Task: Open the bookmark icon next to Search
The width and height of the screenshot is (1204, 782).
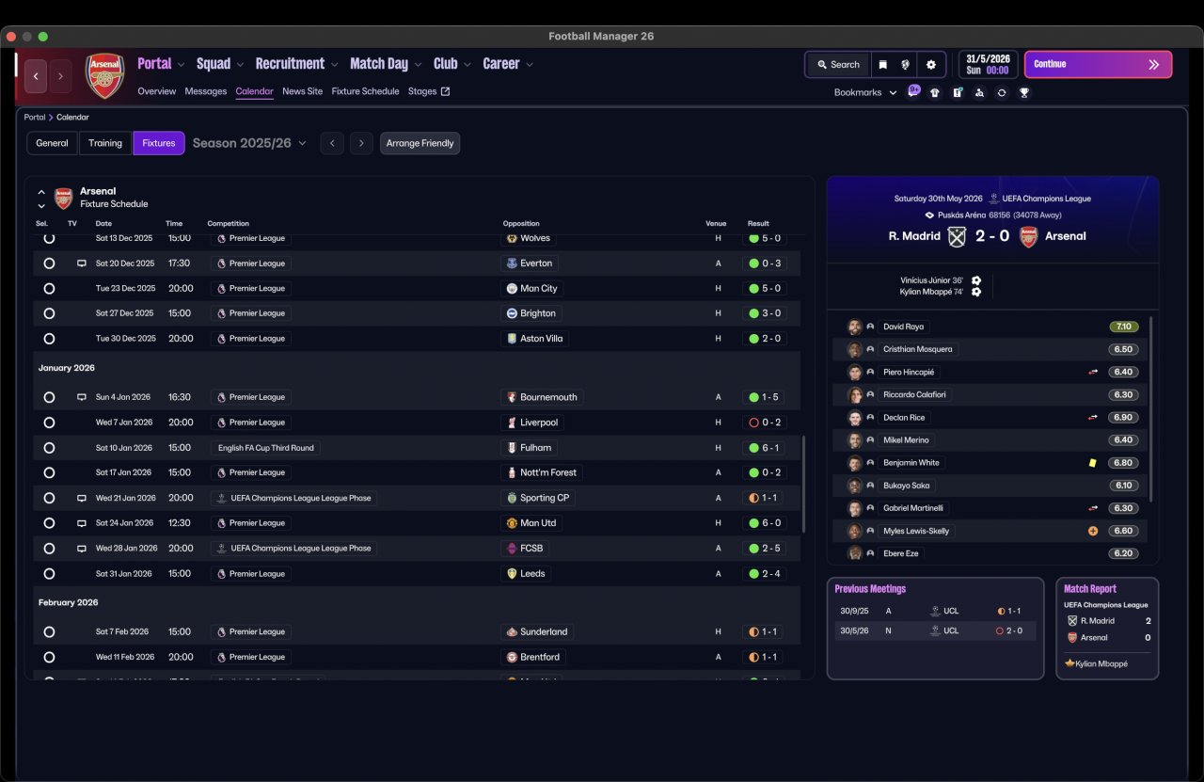Action: tap(883, 65)
